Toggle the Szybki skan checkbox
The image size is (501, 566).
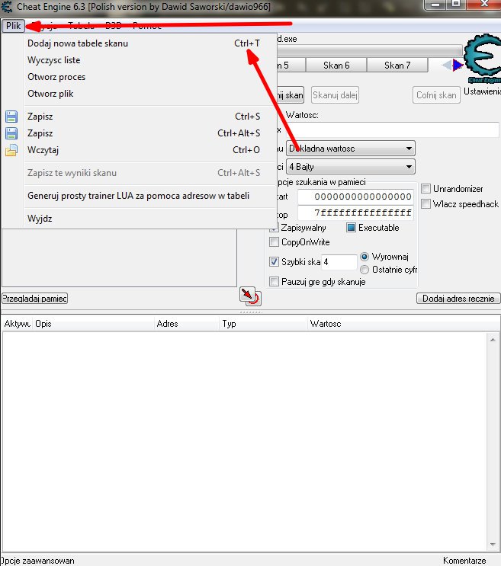click(x=275, y=262)
